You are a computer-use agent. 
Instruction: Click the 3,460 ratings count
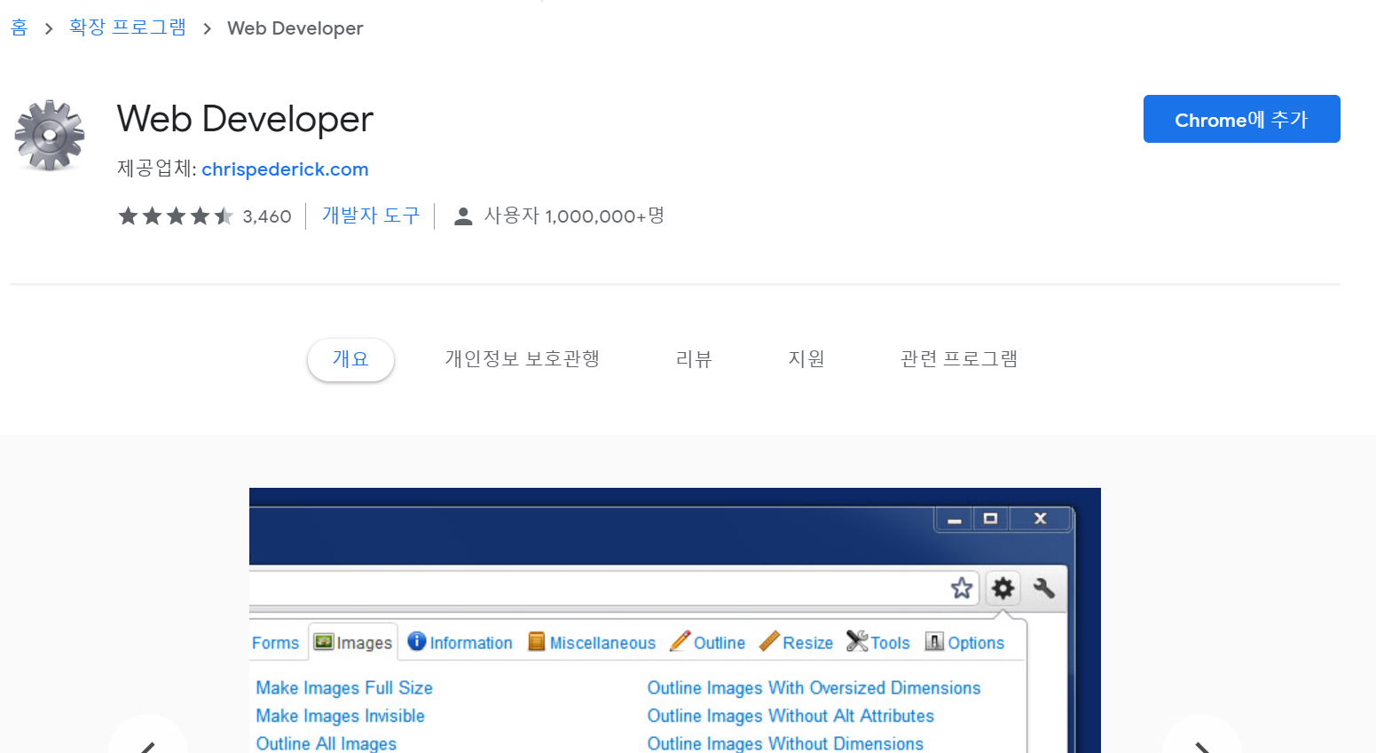click(x=267, y=216)
